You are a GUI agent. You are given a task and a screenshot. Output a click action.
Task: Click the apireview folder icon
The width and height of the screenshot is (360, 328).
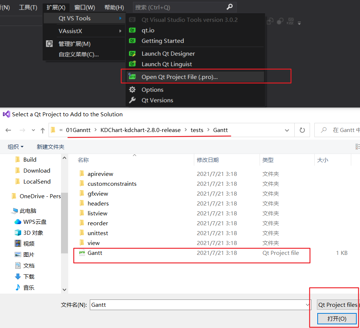82,173
